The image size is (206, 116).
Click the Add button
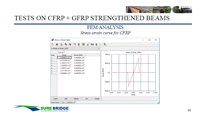coord(66,99)
